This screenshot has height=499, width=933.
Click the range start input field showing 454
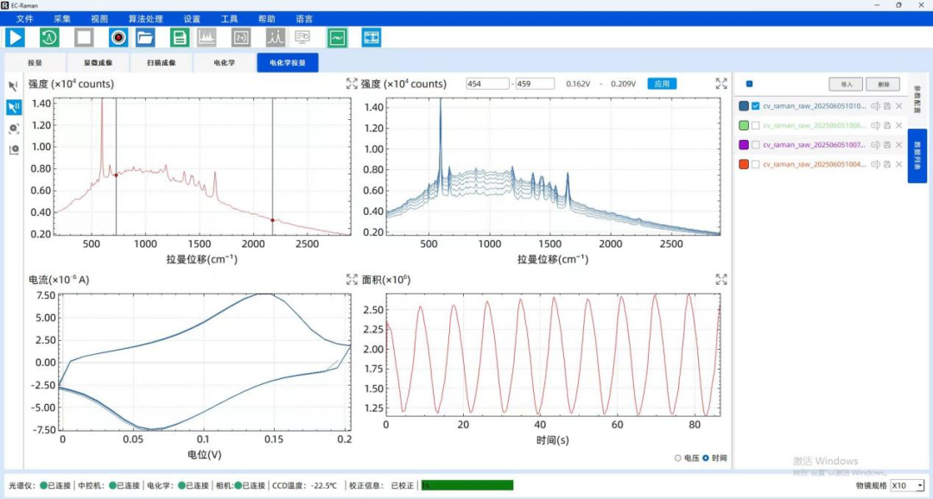487,84
